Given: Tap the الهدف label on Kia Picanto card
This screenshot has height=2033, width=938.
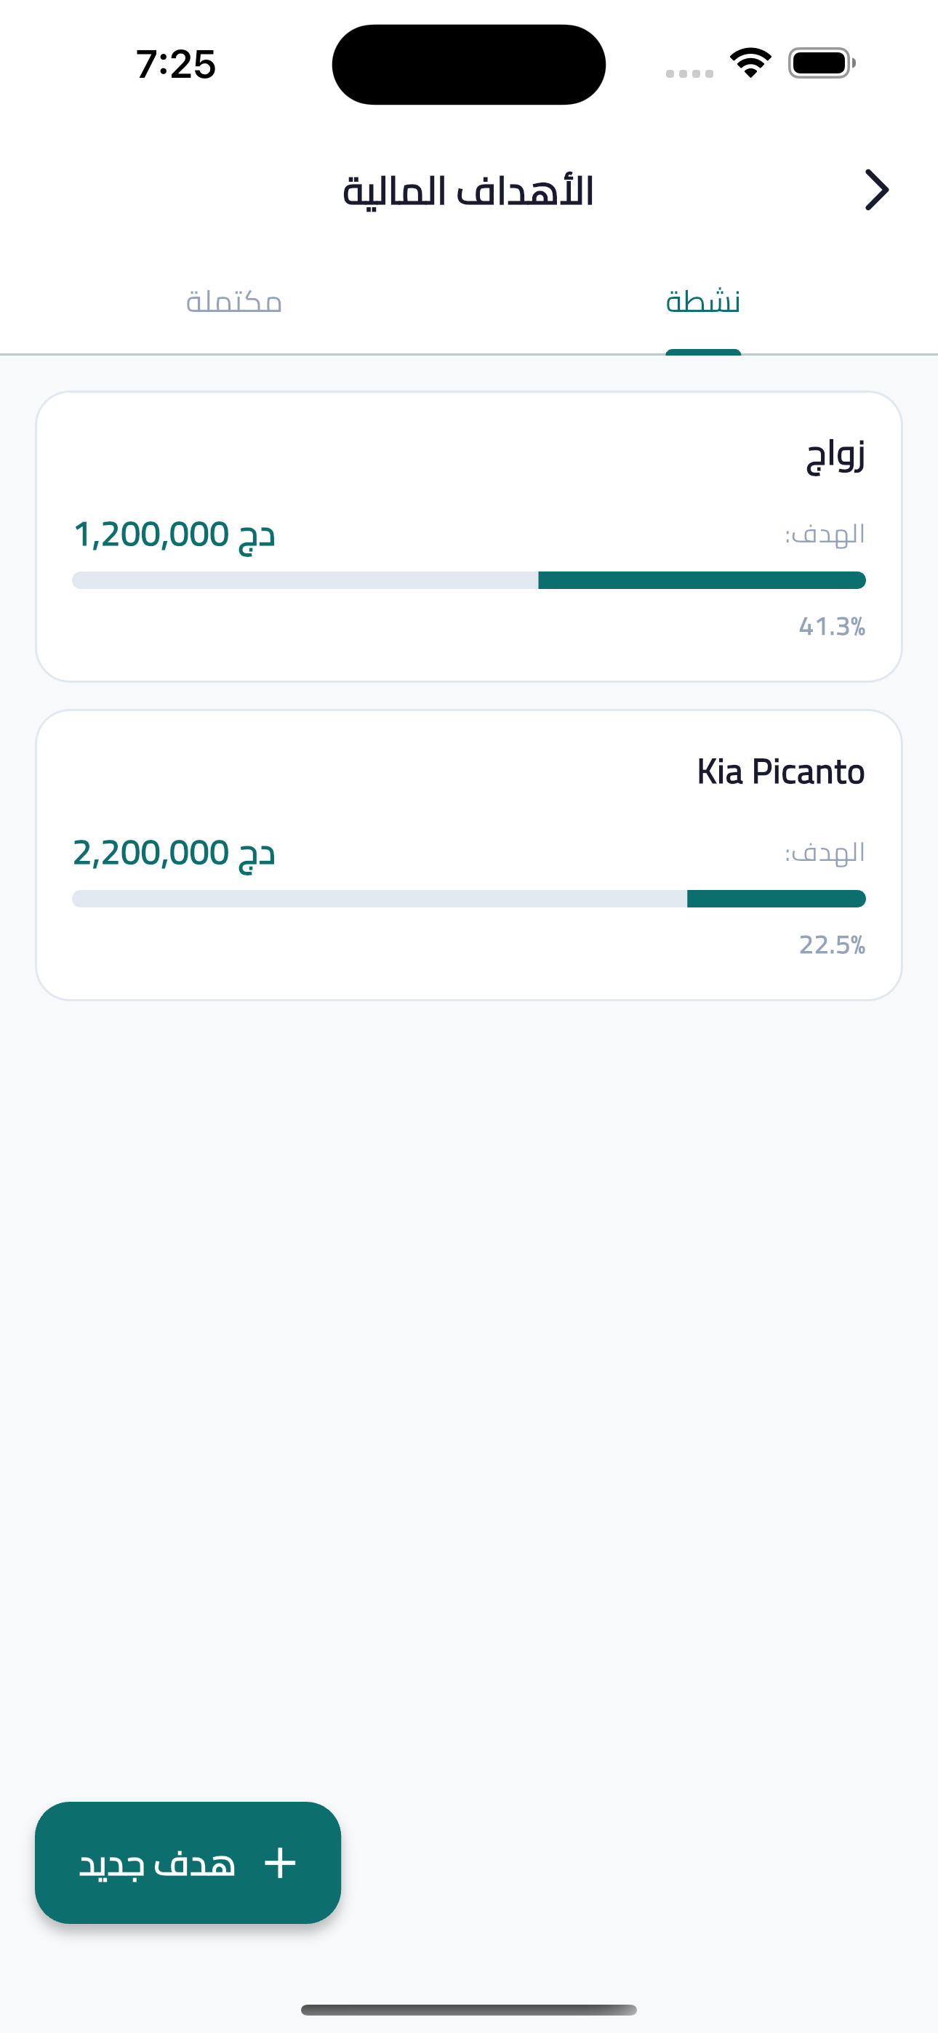Looking at the screenshot, I should click(x=825, y=853).
